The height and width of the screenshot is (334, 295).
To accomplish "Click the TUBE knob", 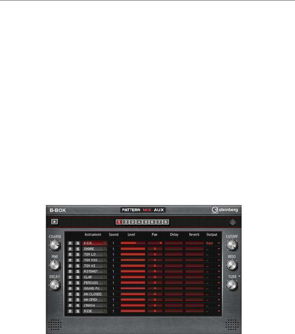I will [x=232, y=285].
